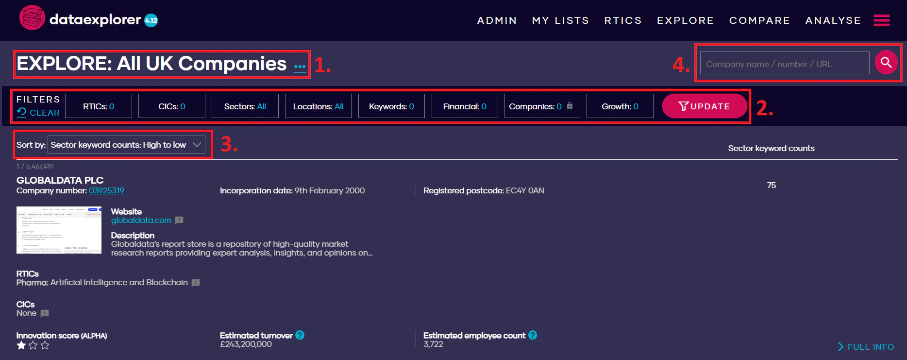Viewport: 907px width, 360px height.
Task: Click the first innovation score star
Action: (21, 345)
